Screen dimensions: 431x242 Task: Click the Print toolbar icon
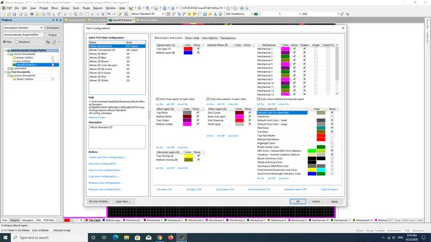[x=20, y=14]
